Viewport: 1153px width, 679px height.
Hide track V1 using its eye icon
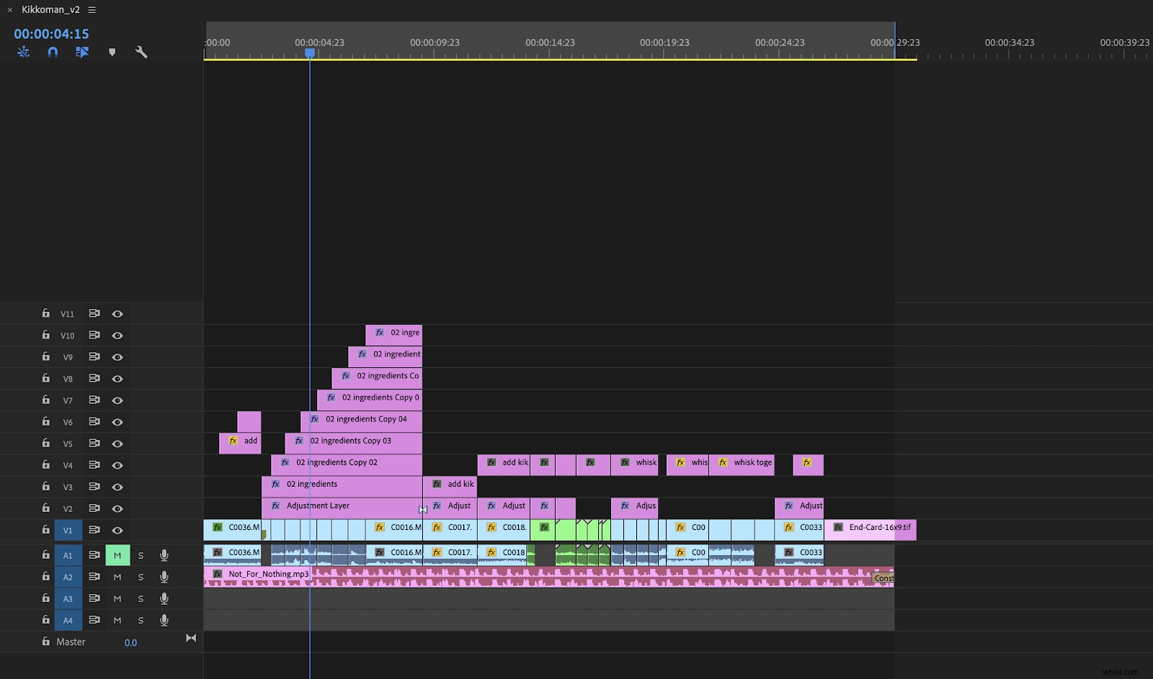(117, 530)
